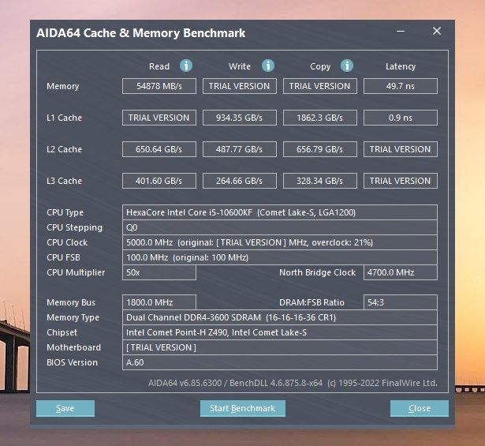This screenshot has height=446, width=485.
Task: Click the Close button at bottom
Action: (420, 408)
